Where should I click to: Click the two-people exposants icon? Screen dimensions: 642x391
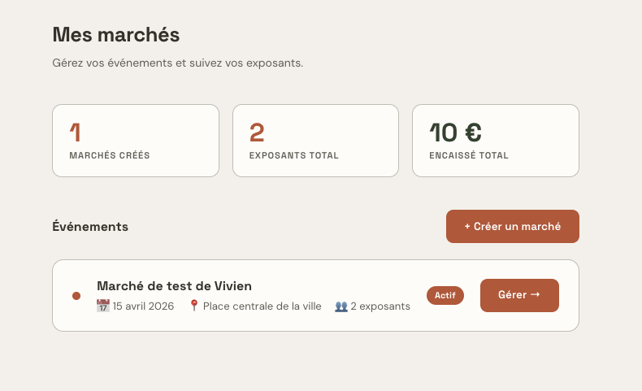coord(341,306)
